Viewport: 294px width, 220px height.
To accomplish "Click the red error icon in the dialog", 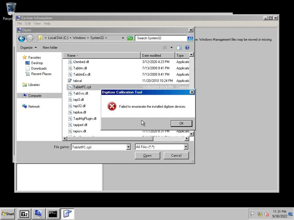I will tap(112, 107).
